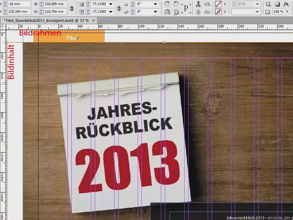Click the left-middle handle of the image frame

(x=7, y=147)
